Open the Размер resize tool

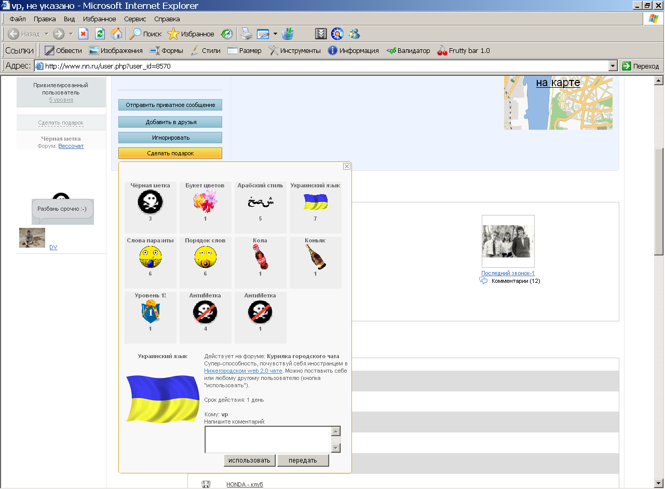pyautogui.click(x=245, y=51)
